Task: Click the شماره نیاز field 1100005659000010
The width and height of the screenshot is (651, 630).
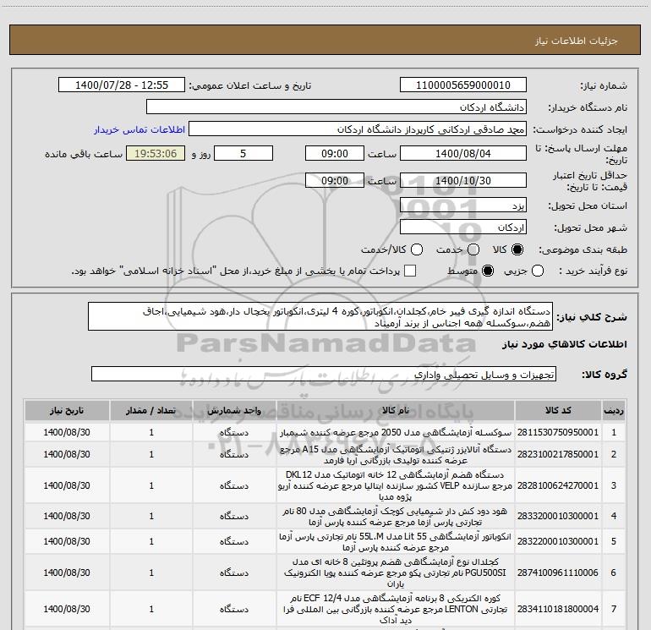Action: (463, 85)
